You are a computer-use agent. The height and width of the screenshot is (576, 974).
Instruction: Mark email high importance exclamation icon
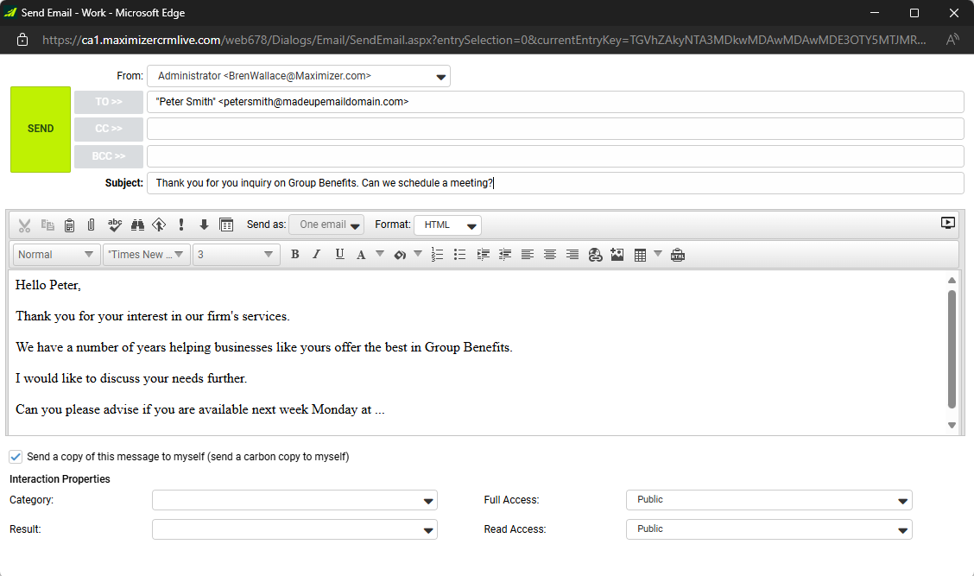181,225
